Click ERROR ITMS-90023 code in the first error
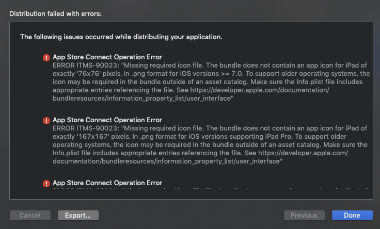 tap(86, 66)
